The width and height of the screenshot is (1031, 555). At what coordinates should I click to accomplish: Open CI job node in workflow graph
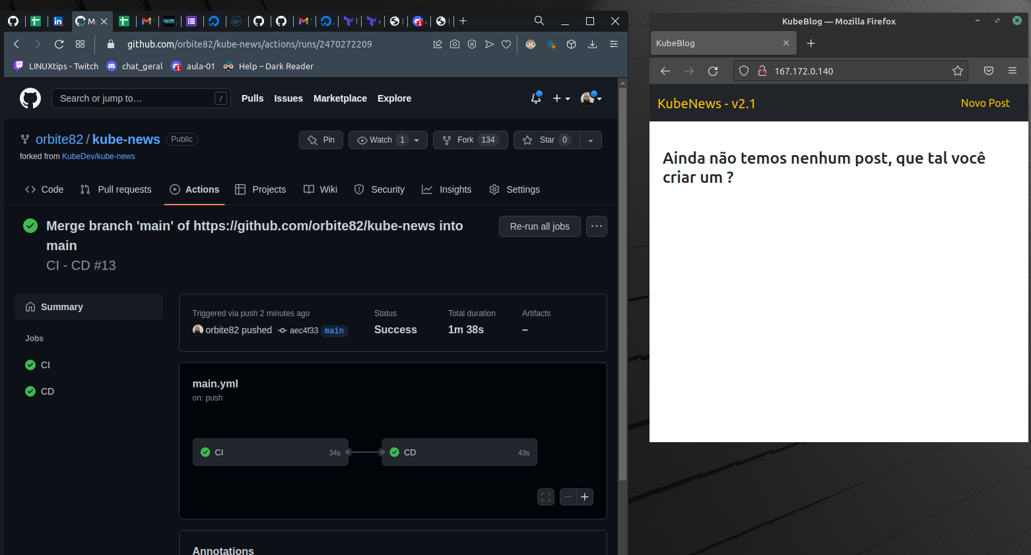271,452
